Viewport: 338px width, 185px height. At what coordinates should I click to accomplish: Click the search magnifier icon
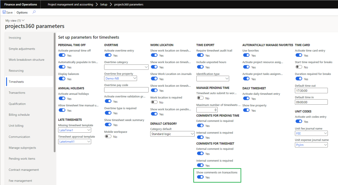click(34, 12)
